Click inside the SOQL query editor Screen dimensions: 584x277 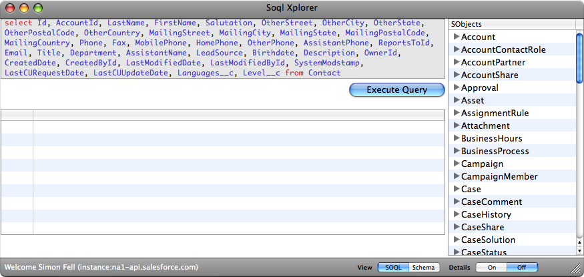(x=223, y=48)
